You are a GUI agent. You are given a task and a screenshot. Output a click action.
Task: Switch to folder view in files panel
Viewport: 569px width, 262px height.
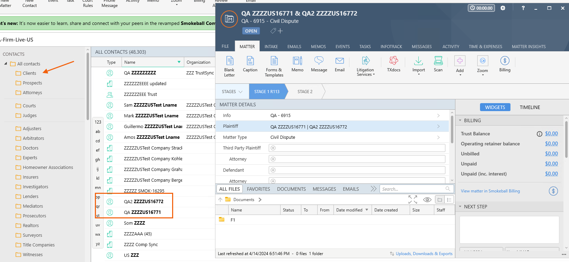(x=439, y=200)
